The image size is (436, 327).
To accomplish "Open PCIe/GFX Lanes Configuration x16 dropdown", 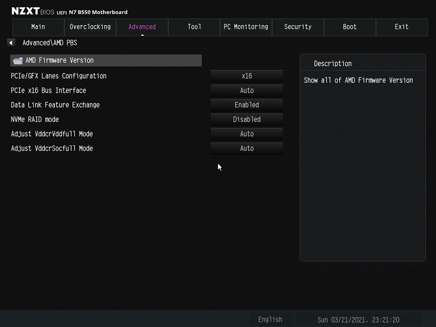I will click(x=247, y=76).
